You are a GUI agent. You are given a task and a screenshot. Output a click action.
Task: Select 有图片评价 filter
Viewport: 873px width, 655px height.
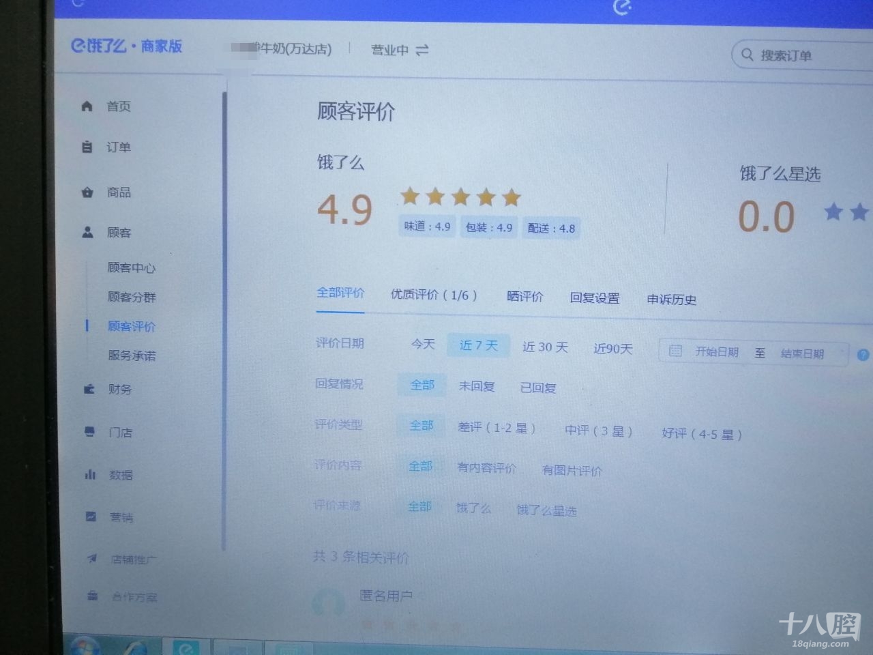572,470
